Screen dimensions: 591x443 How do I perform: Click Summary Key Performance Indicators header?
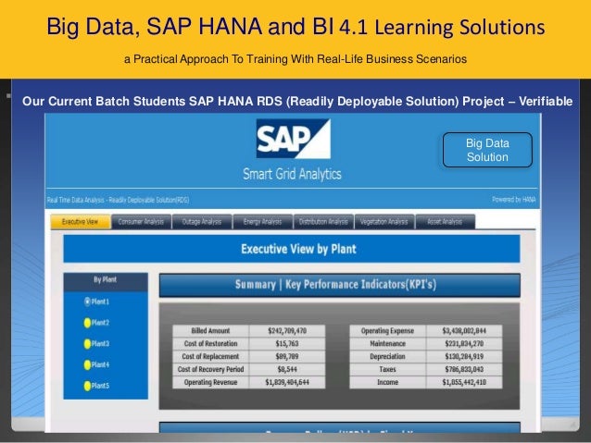(340, 285)
